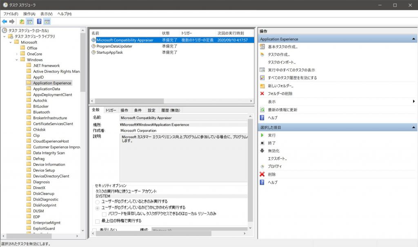
Task: Open the ヘルプ(H) menu
Action: click(64, 14)
